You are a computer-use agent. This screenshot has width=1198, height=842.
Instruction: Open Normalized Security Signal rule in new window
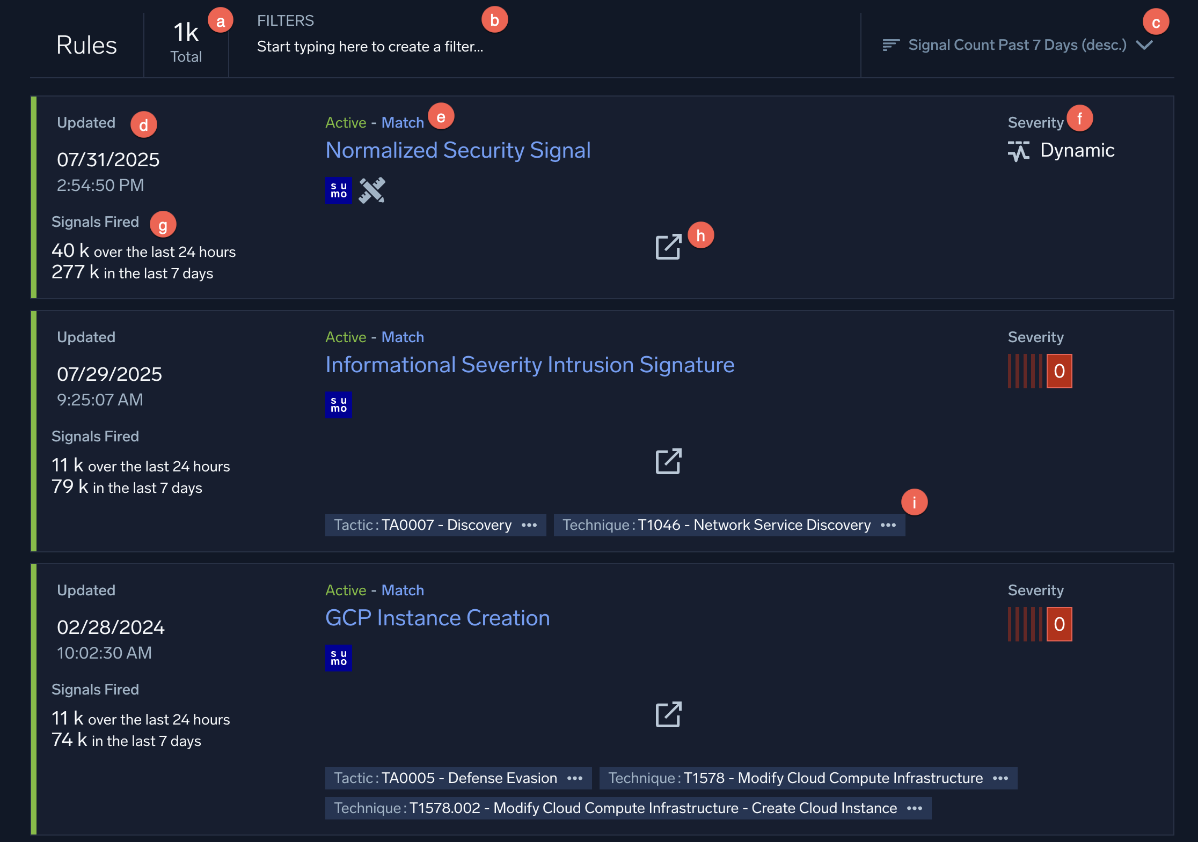[x=668, y=247]
